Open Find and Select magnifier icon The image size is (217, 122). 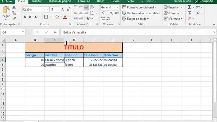tap(198, 13)
